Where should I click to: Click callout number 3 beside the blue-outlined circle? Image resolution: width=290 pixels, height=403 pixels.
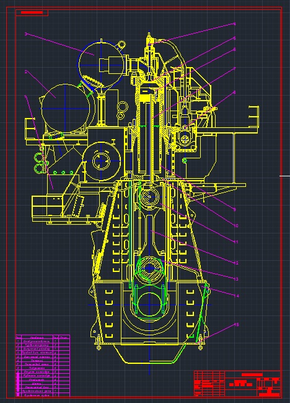tap(25, 34)
